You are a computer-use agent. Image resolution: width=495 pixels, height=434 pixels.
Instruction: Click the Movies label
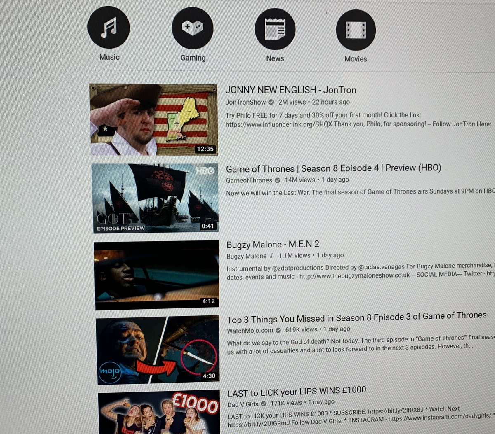[356, 59]
